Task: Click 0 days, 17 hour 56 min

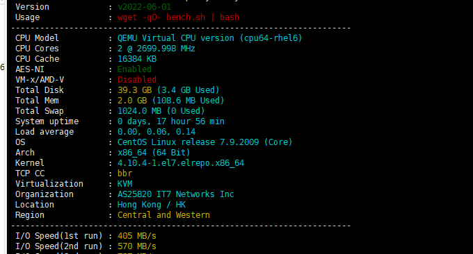Action: [171, 121]
